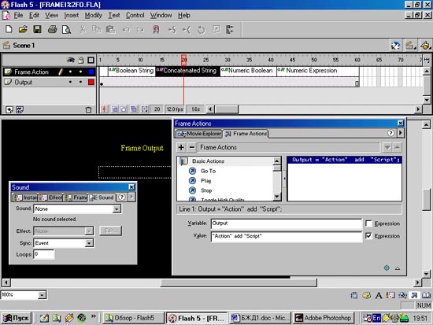Open Character panel with A icon
The height and width of the screenshot is (325, 433).
click(379, 295)
